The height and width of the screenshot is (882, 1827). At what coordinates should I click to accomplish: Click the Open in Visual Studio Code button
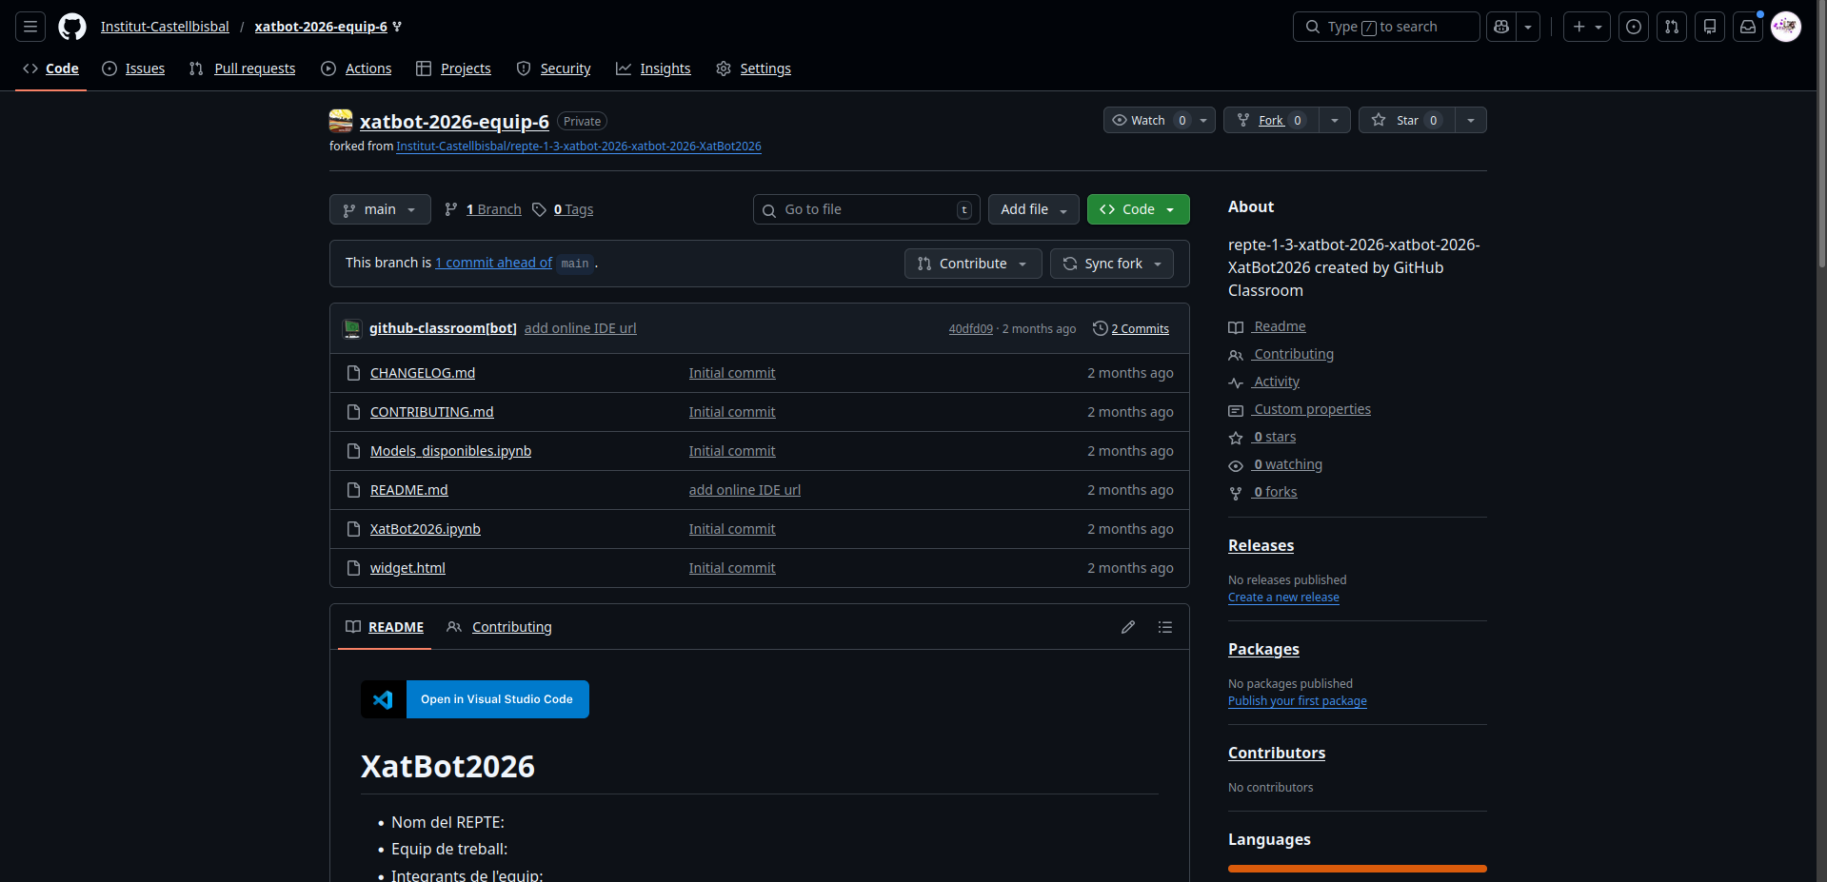[496, 699]
